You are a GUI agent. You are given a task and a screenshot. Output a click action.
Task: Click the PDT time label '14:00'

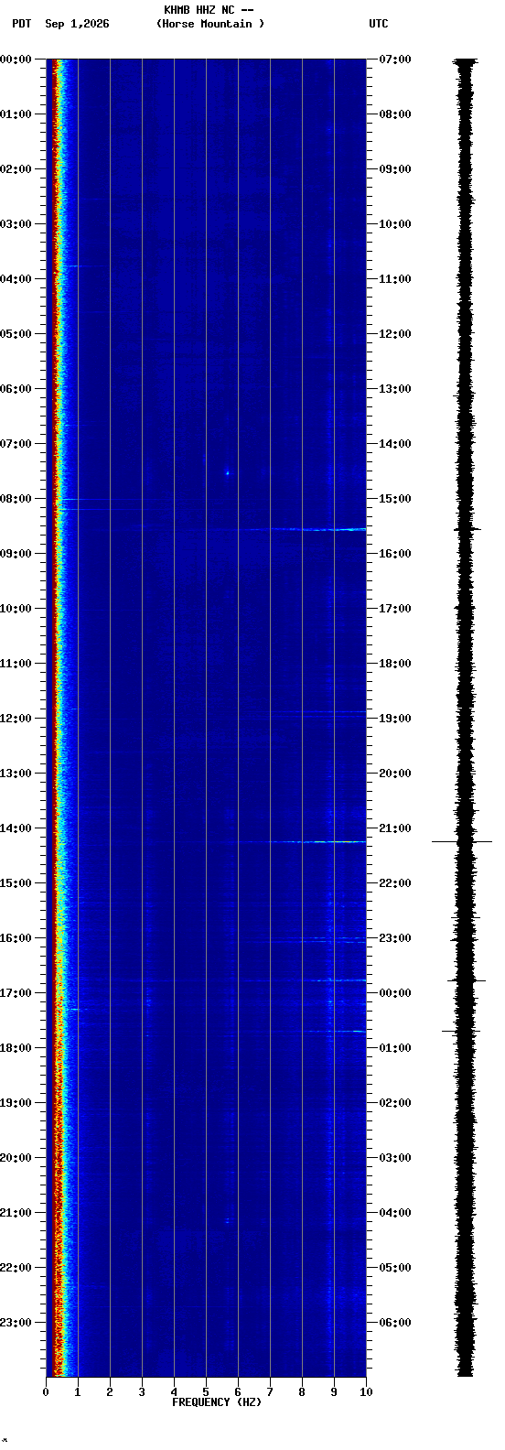(x=16, y=828)
